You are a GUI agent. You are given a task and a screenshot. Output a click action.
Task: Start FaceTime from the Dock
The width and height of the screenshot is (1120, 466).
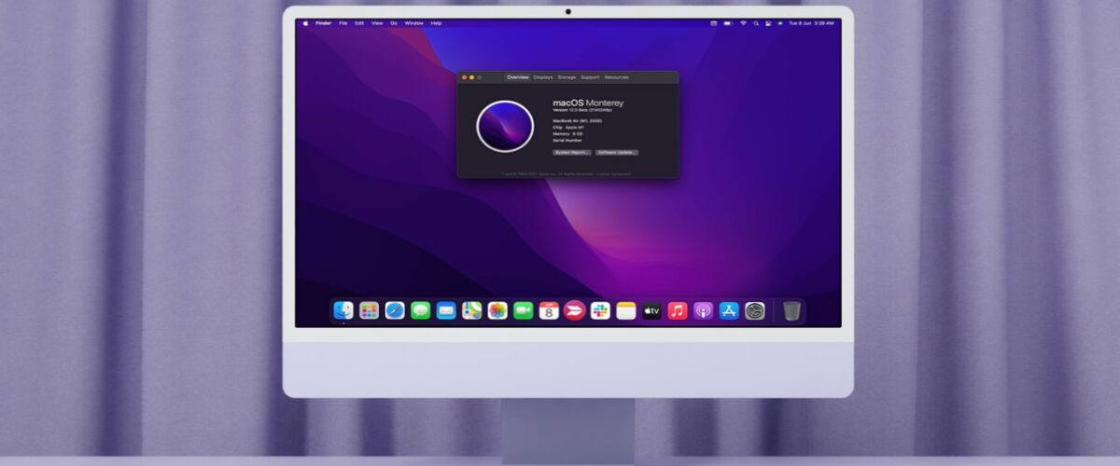[x=523, y=310]
